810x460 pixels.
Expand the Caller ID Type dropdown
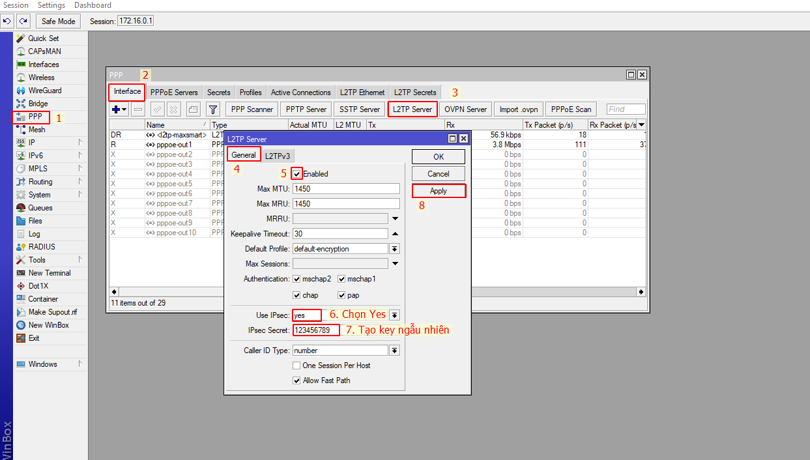pos(394,351)
